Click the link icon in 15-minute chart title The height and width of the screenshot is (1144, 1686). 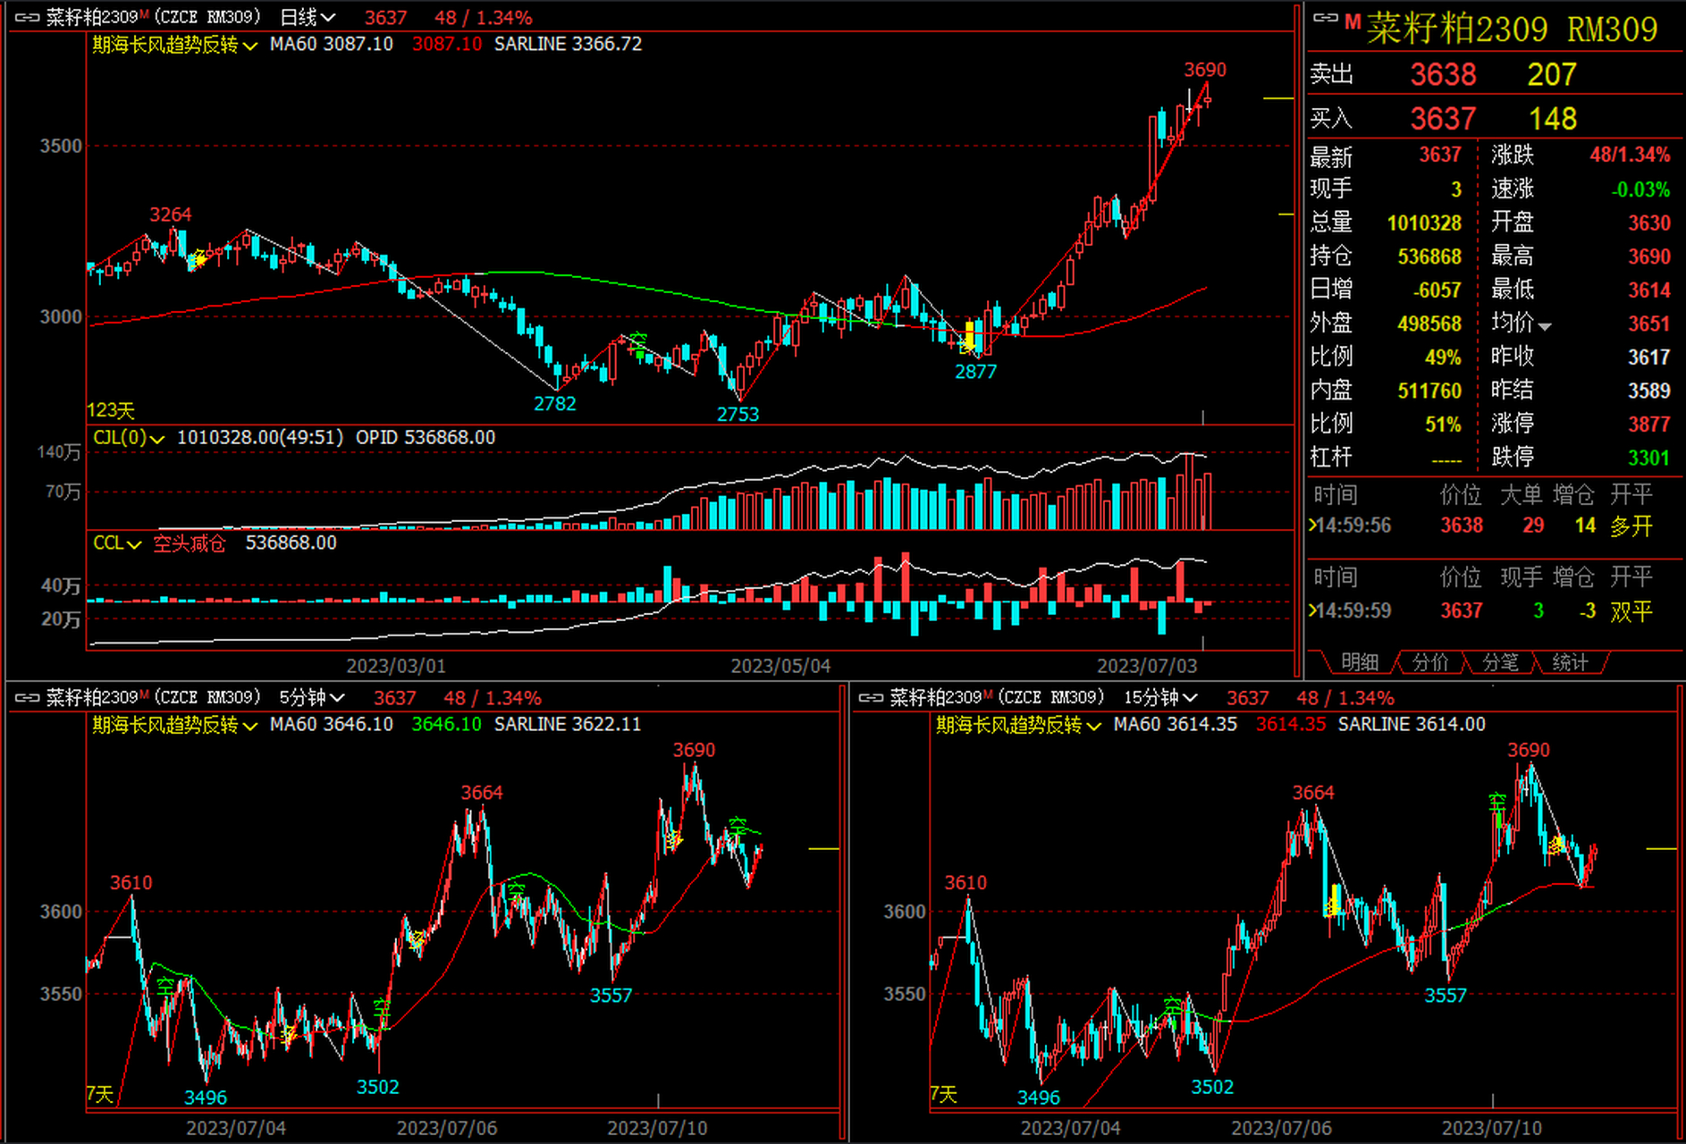coord(871,698)
